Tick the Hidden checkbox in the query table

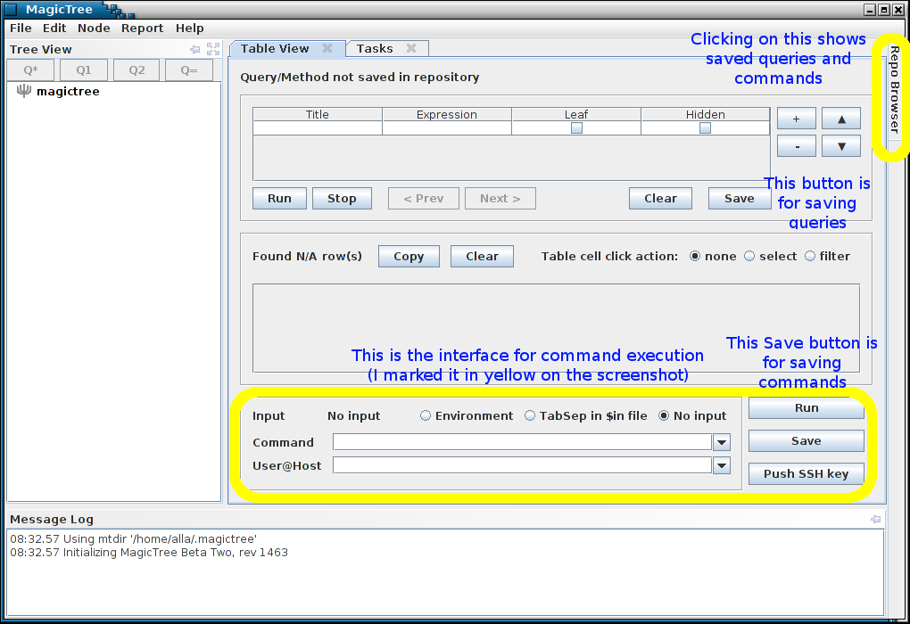[705, 128]
